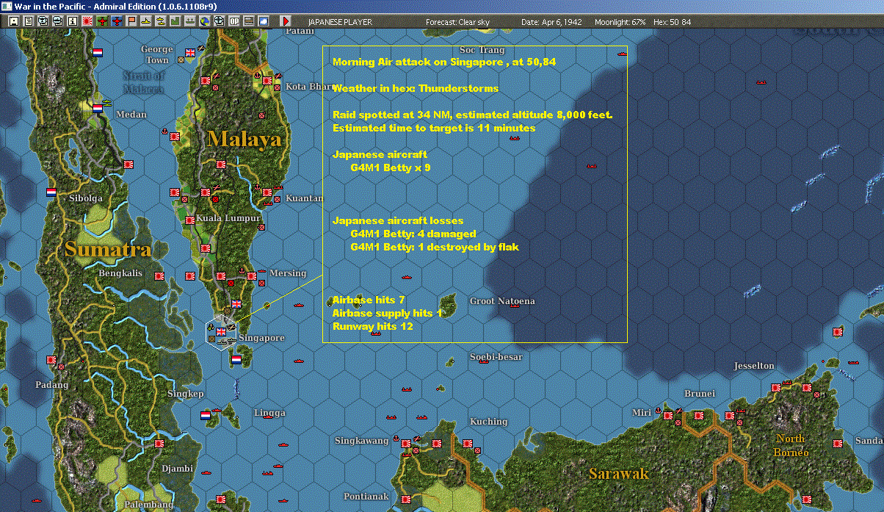884x512 pixels.
Task: Select red plane on blue background icon
Action: tap(117, 22)
